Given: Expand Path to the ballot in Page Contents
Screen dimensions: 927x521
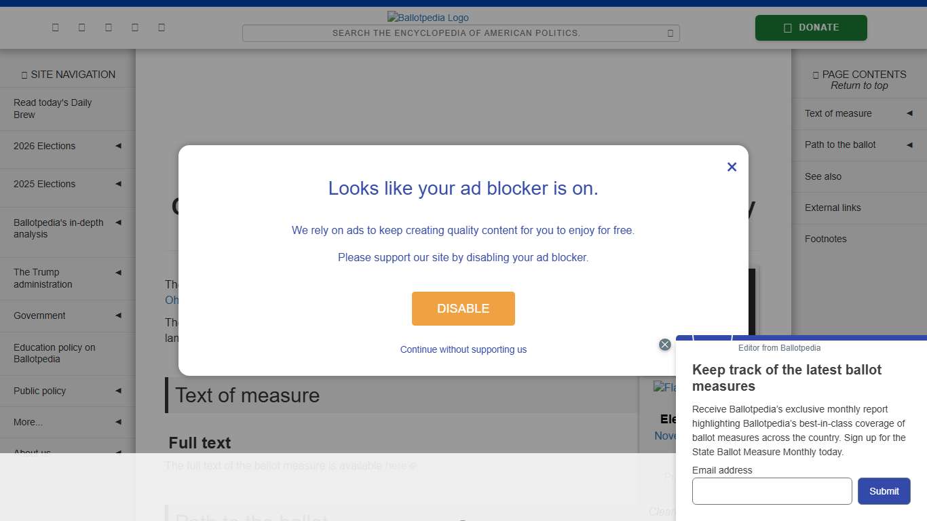Looking at the screenshot, I should 909,144.
